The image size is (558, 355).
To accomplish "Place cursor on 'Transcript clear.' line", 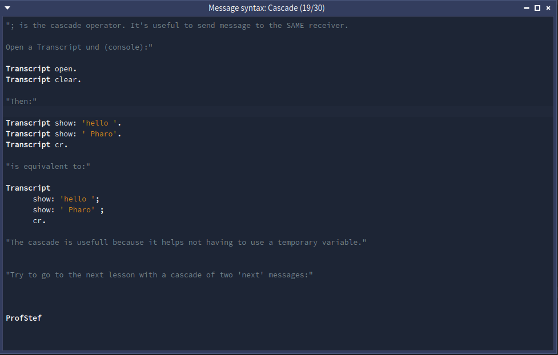I will [x=43, y=79].
